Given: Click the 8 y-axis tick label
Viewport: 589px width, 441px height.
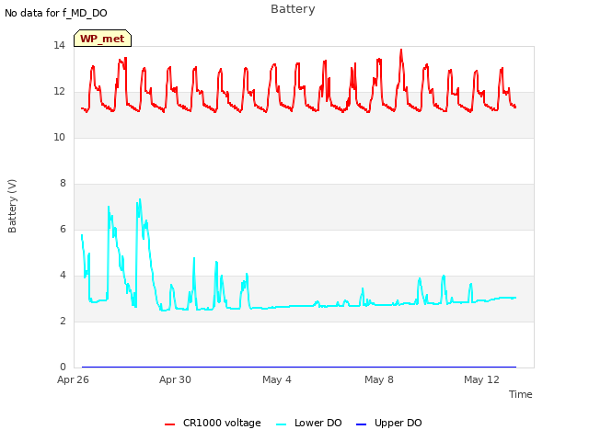Looking at the screenshot, I should click(x=63, y=184).
